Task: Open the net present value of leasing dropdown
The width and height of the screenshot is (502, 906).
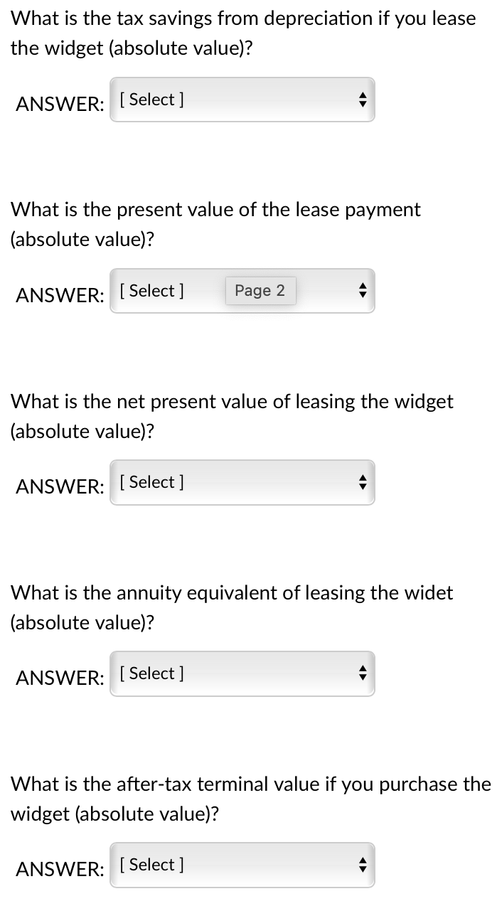Action: 242,482
